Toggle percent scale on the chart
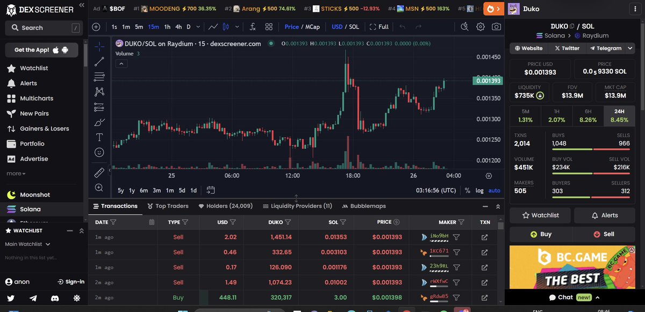Image resolution: width=645 pixels, height=312 pixels. point(467,190)
